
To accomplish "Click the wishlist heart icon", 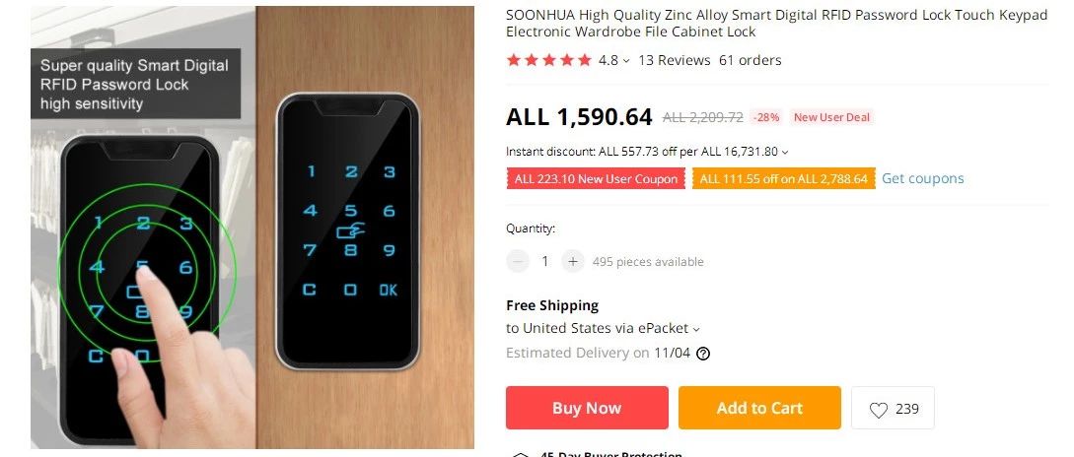I will (879, 410).
